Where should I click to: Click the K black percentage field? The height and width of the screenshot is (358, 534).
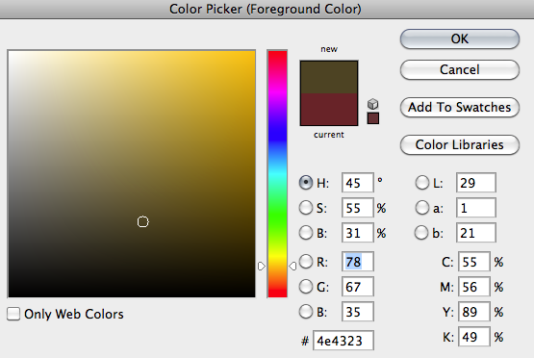coord(474,337)
